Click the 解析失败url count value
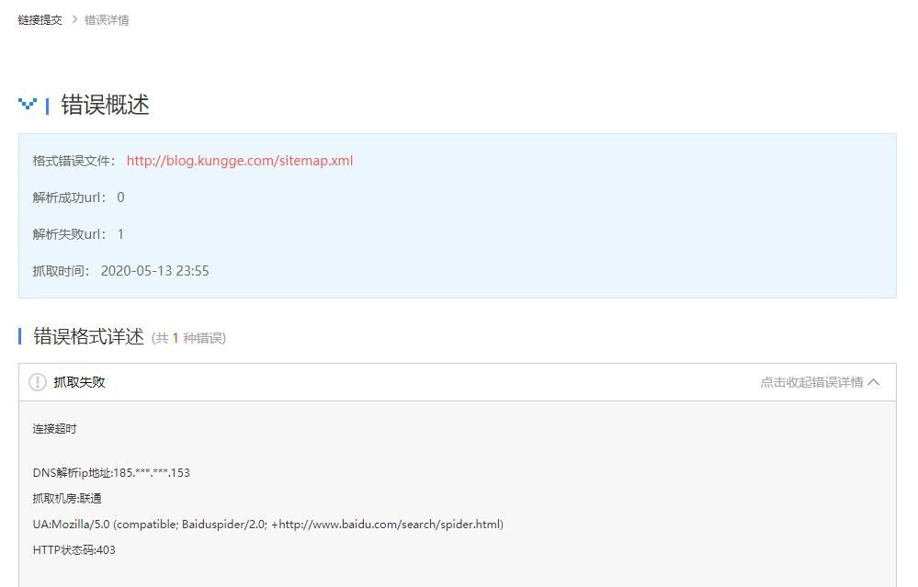The height and width of the screenshot is (587, 918). tap(120, 233)
